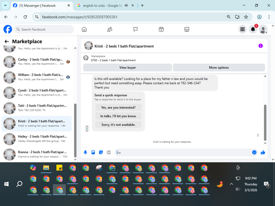Screen dimensions: 275x206
Task: Click the facebook.com address bar URL
Action: pyautogui.click(x=80, y=17)
